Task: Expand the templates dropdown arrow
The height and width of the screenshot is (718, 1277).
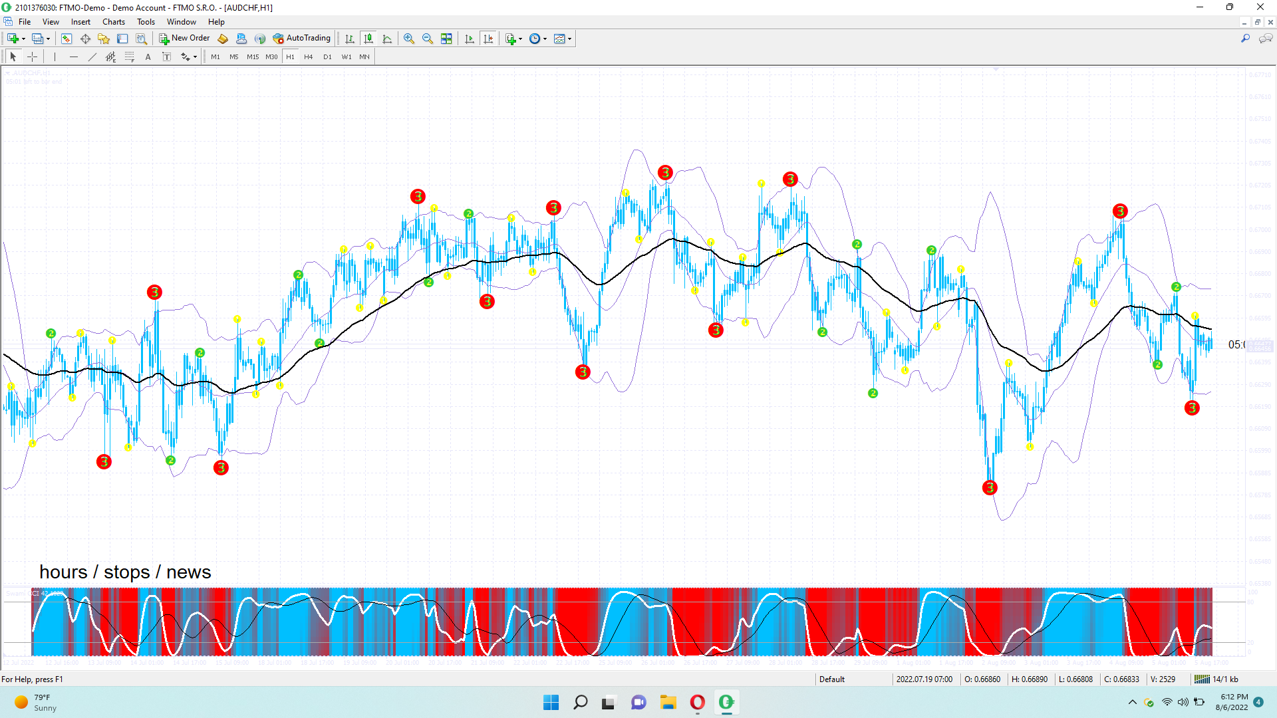Action: tap(569, 39)
